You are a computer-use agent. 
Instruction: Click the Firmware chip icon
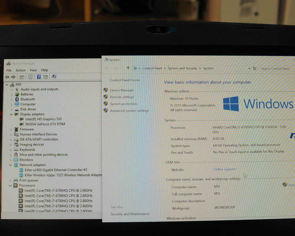tap(16, 129)
